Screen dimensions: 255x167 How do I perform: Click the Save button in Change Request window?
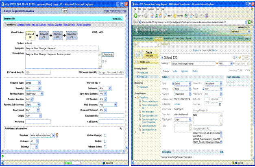[x=65, y=11]
